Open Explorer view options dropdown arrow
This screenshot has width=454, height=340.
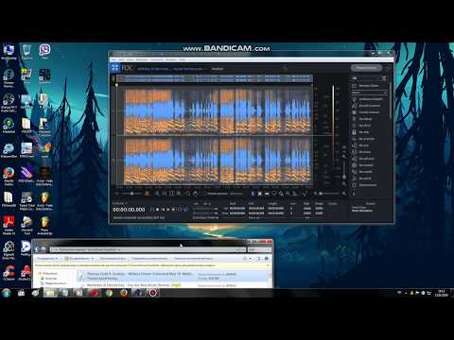(x=251, y=259)
